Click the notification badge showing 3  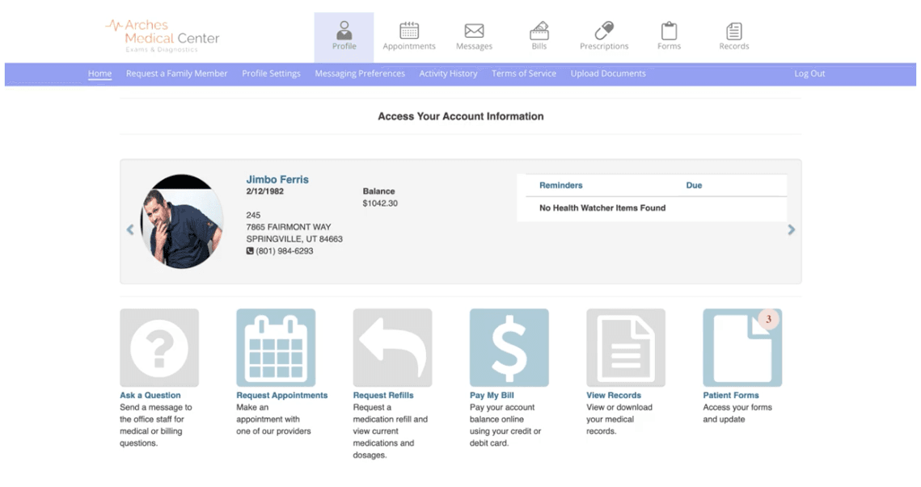(768, 319)
